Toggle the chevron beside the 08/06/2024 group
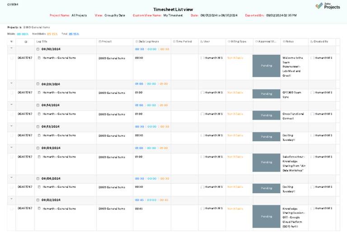The height and width of the screenshot is (237, 347). coord(11,177)
